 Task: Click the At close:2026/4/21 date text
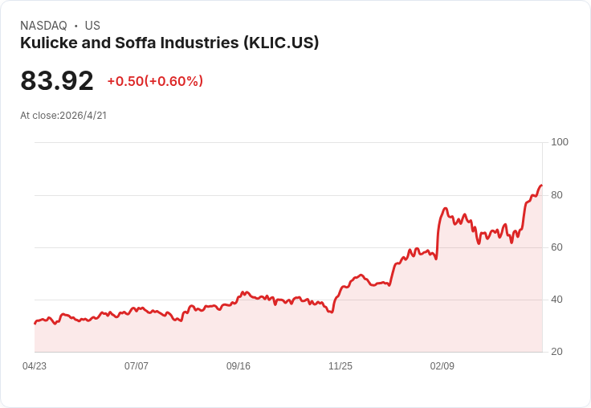click(x=63, y=116)
